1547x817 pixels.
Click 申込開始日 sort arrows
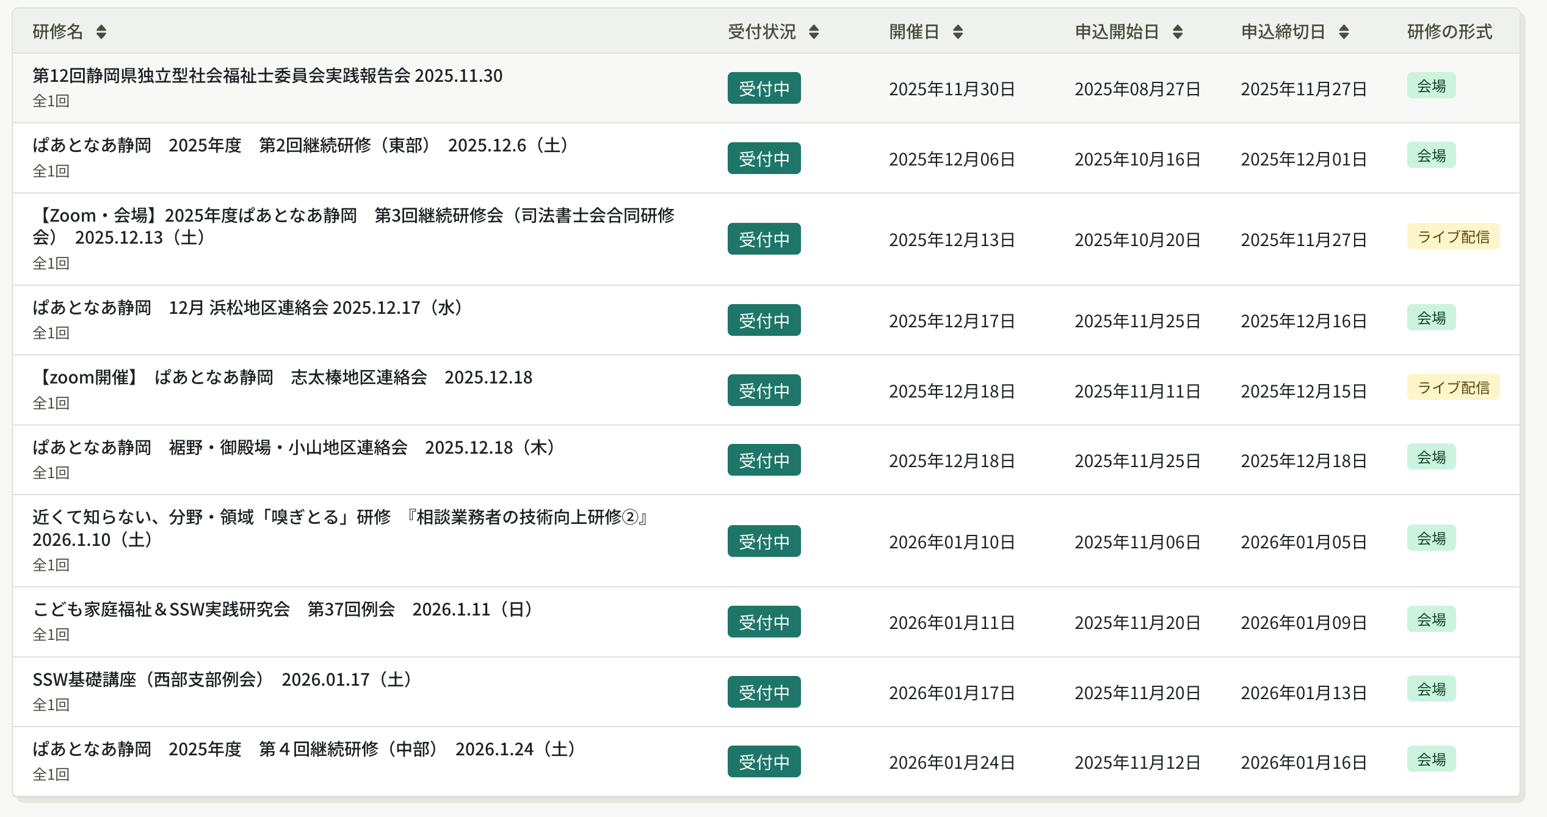click(x=1178, y=32)
